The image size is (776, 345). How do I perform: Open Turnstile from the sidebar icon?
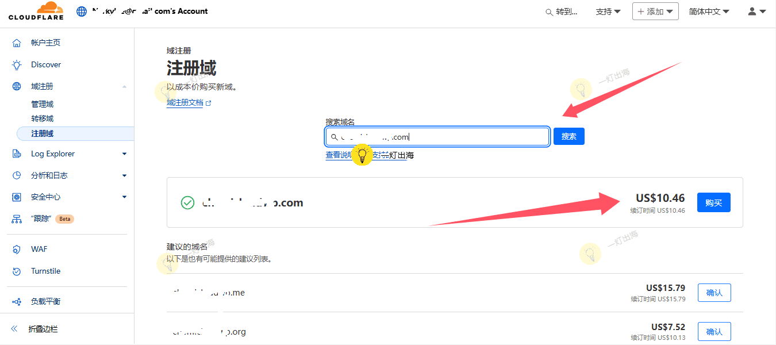pyautogui.click(x=17, y=271)
